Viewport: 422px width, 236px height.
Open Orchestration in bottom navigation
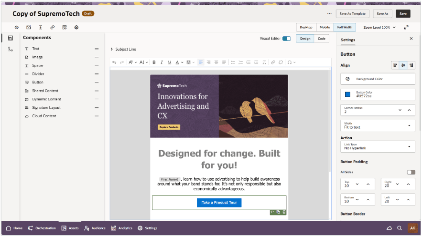coord(42,228)
